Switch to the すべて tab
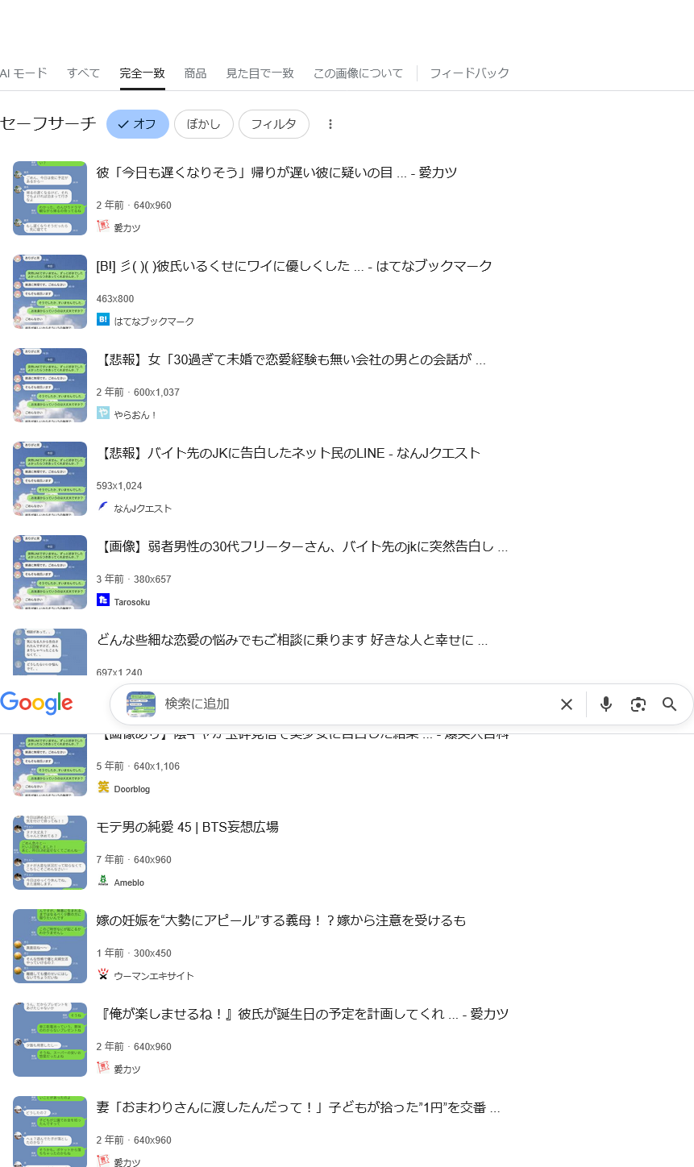Screen dimensions: 694x1167 pyautogui.click(x=84, y=73)
